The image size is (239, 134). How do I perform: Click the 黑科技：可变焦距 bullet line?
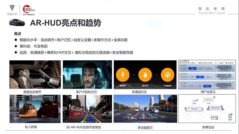coord(31,46)
